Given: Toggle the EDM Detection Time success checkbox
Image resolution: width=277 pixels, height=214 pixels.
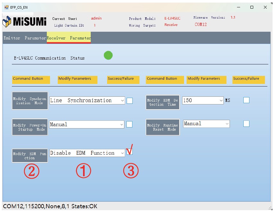Looking at the screenshot, I should coord(246,100).
